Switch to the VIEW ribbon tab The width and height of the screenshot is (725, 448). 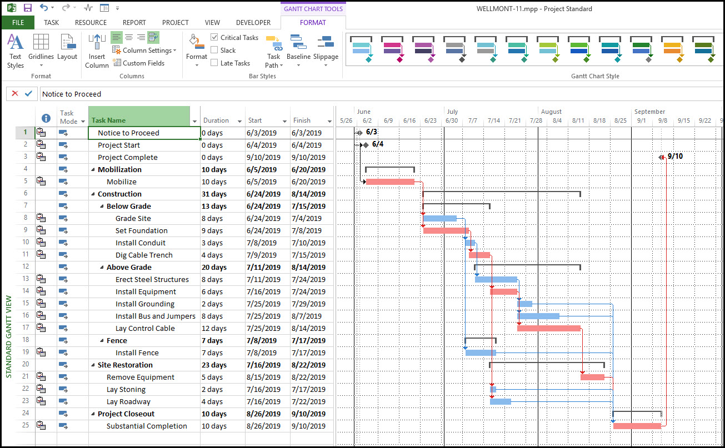[x=212, y=22]
